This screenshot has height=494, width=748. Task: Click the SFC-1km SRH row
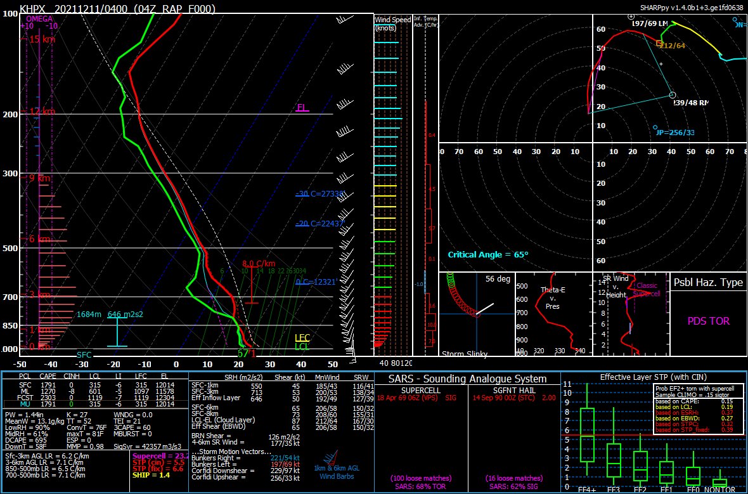pos(283,386)
